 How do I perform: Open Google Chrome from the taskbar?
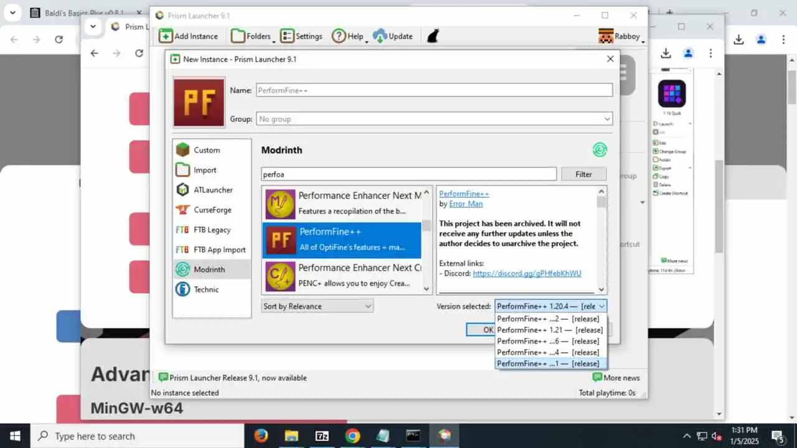(x=352, y=436)
